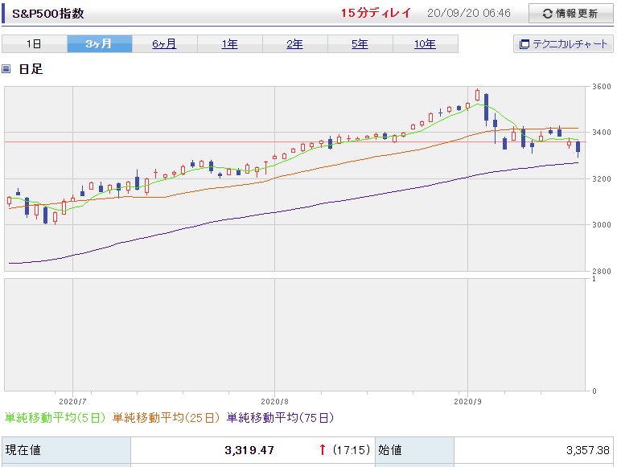Click the 2020/7 axis date label
Image resolution: width=617 pixels, height=467 pixels.
[x=72, y=401]
